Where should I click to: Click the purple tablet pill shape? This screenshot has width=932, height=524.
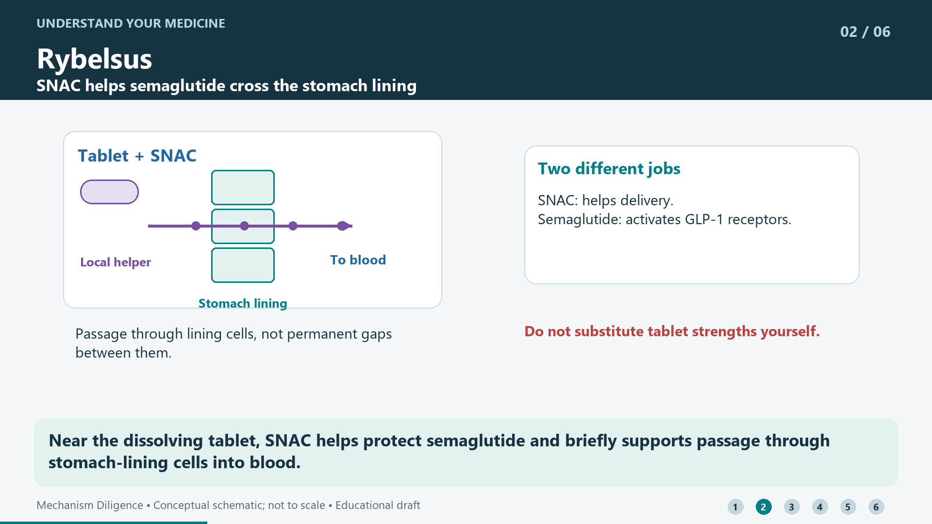pos(109,192)
